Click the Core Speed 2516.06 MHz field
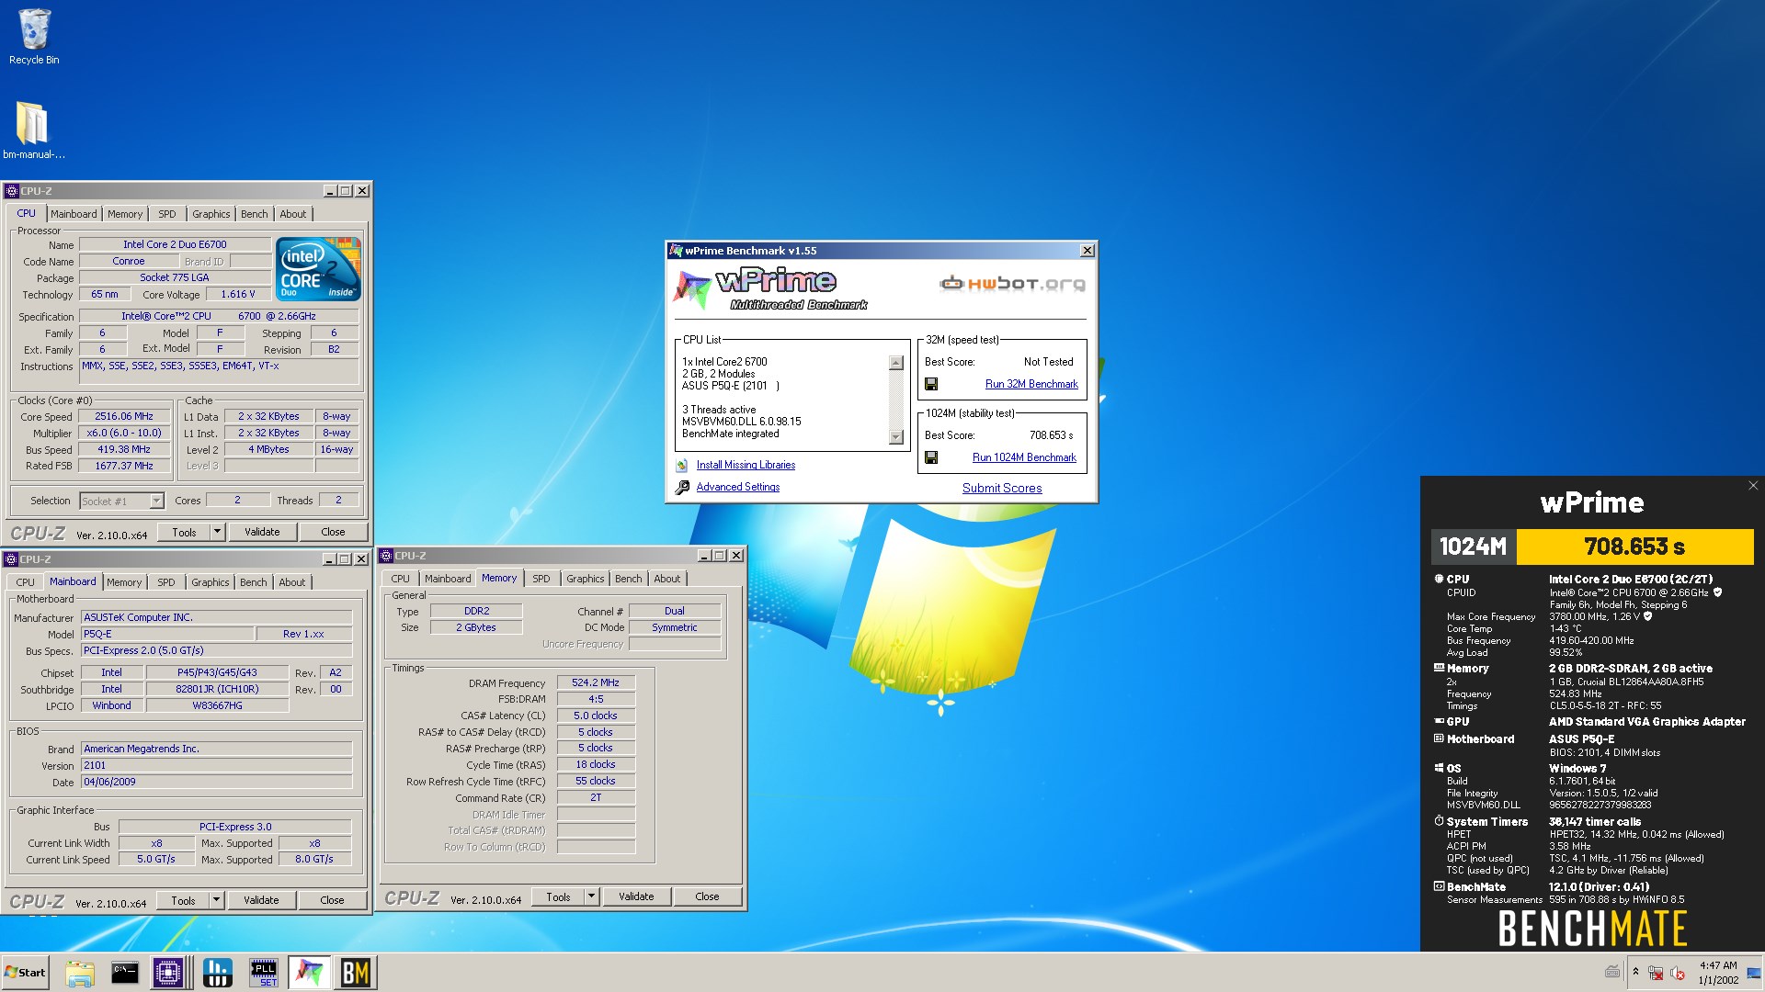This screenshot has width=1765, height=992. [124, 416]
